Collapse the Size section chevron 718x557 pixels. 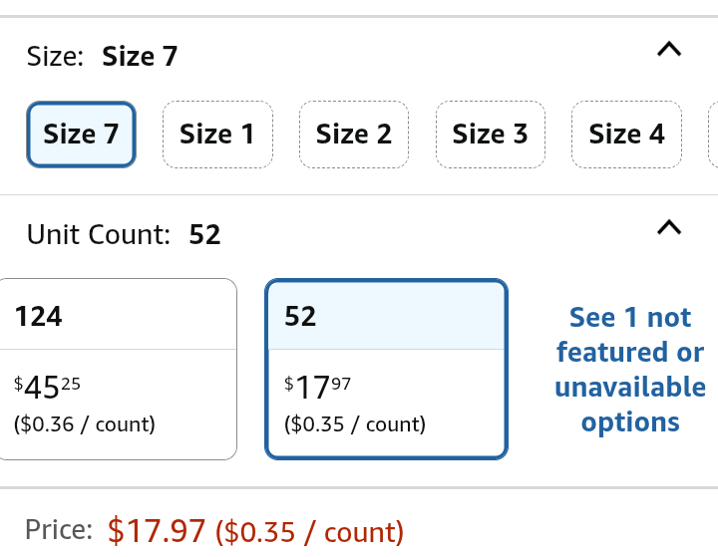tap(669, 49)
